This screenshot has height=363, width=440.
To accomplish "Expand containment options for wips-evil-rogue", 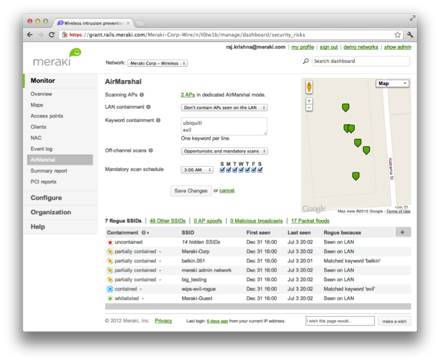I will (x=141, y=289).
